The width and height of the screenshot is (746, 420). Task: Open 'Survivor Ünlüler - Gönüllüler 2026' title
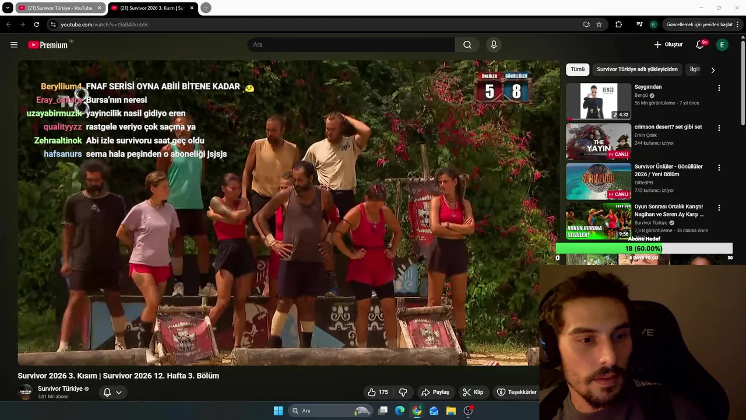[x=668, y=170]
